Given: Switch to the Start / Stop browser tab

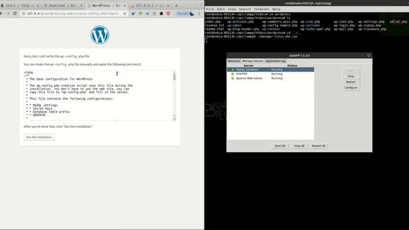Looking at the screenshot, I should (x=20, y=6).
